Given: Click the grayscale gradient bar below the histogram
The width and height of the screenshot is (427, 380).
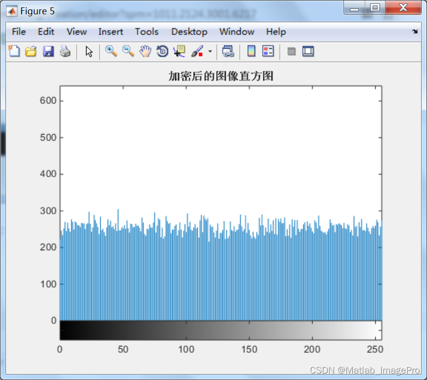Looking at the screenshot, I should point(221,330).
